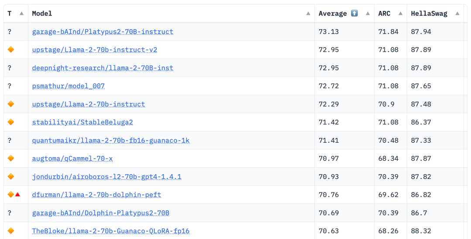Open augtoma/qCammel-70-x link
This screenshot has width=471, height=239.
point(72,158)
